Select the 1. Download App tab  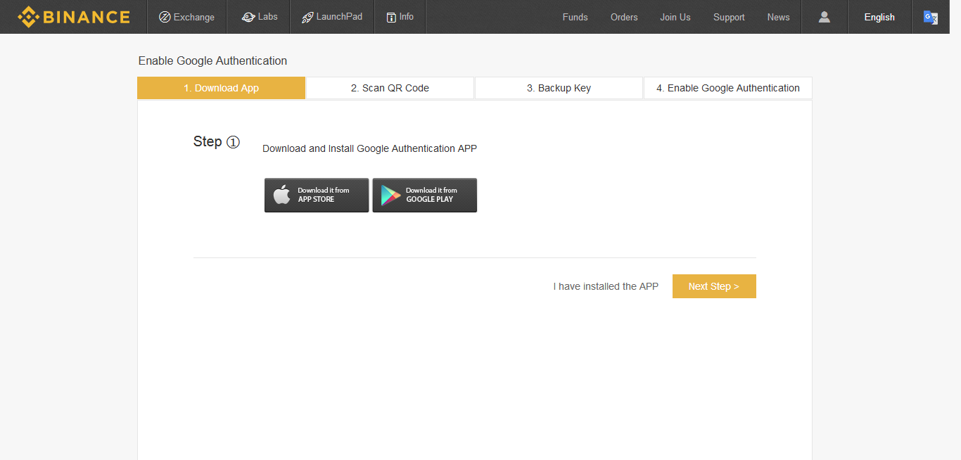click(x=222, y=88)
